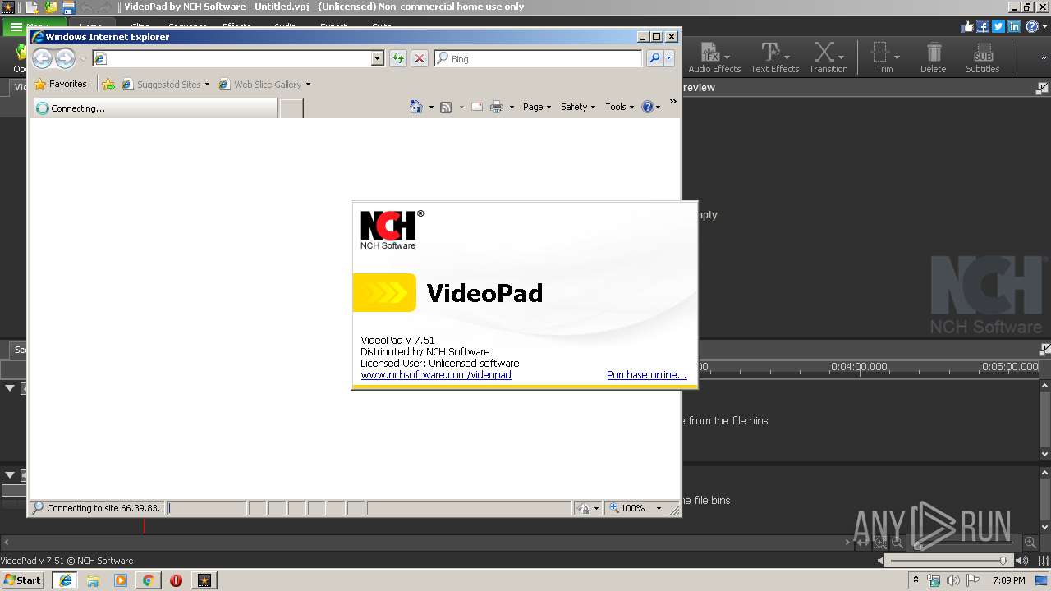The image size is (1051, 591).
Task: Open www.nchsoftware.com/videopad link
Action: tap(436, 374)
